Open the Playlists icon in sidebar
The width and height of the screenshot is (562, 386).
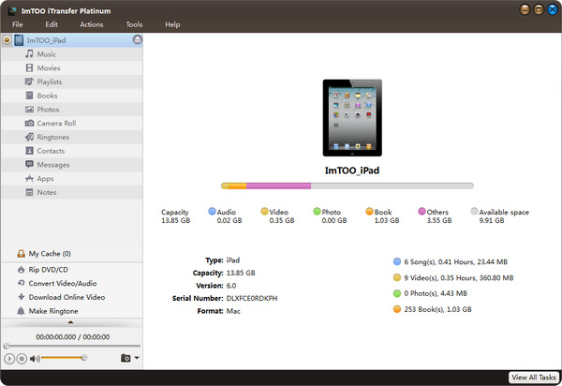29,82
